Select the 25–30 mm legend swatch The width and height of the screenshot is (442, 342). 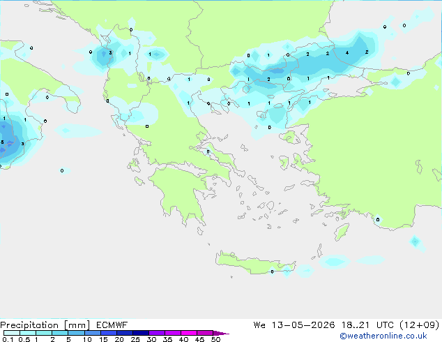click(141, 333)
